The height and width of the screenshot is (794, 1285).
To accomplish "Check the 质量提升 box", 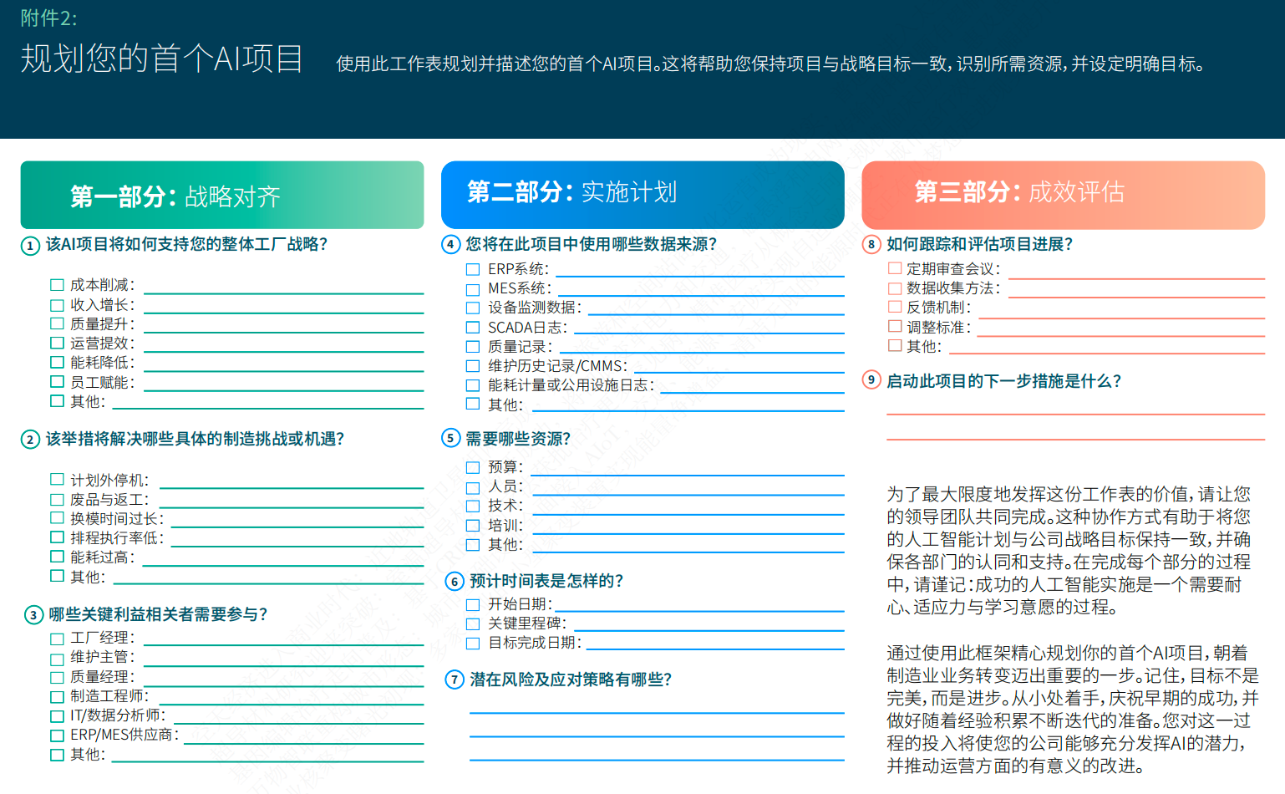I will (57, 323).
